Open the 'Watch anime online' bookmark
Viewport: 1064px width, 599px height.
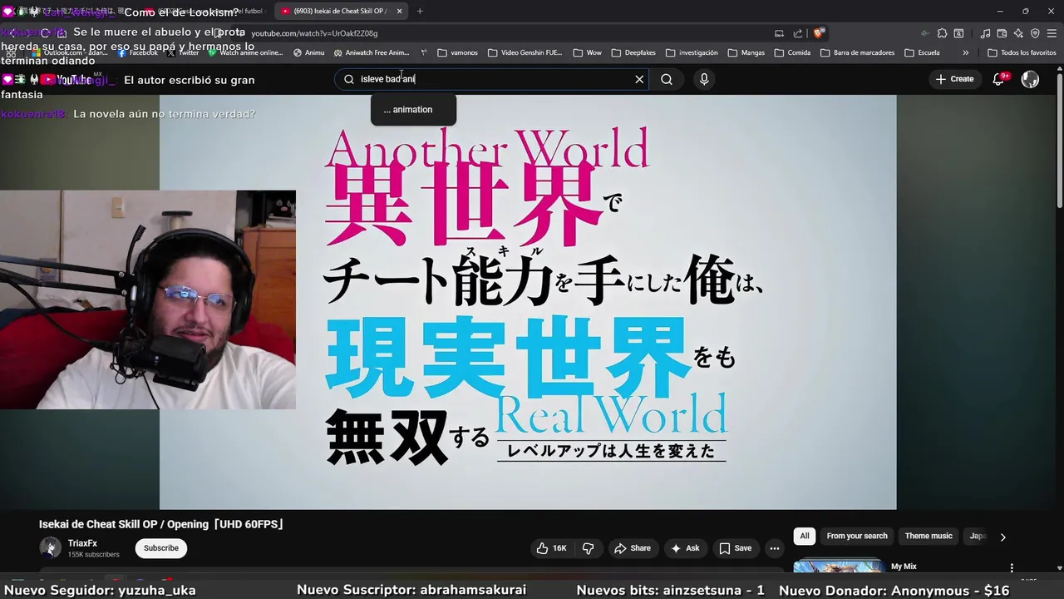click(x=245, y=52)
